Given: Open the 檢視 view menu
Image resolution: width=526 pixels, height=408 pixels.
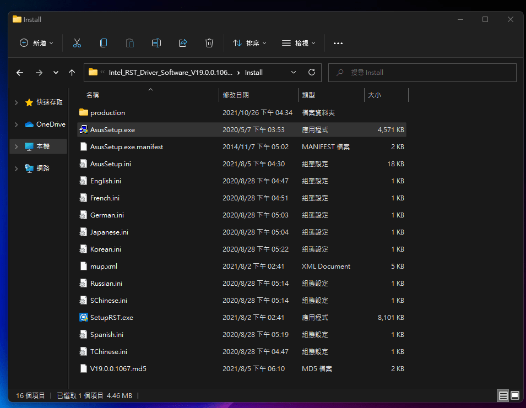Looking at the screenshot, I should tap(299, 43).
